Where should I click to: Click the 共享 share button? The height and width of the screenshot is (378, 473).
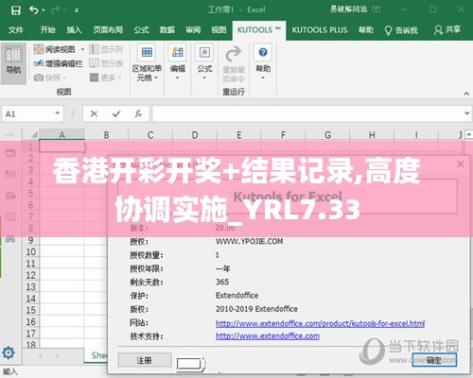[x=447, y=30]
